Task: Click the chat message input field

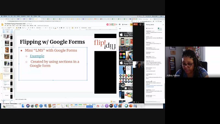Action: [x=153, y=101]
